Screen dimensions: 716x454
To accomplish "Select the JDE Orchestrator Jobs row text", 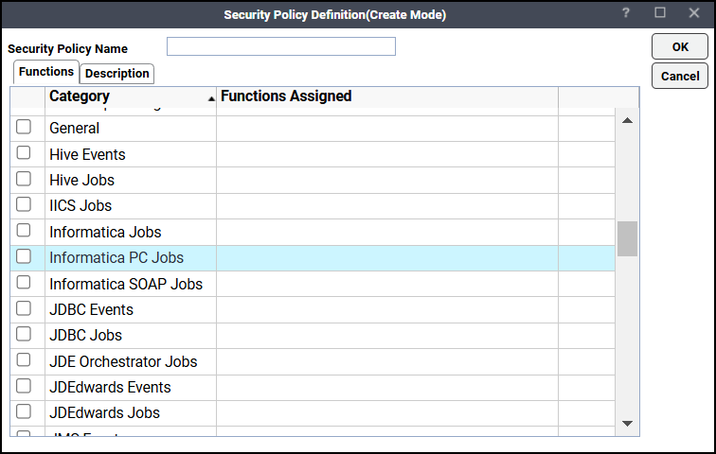I will [123, 361].
